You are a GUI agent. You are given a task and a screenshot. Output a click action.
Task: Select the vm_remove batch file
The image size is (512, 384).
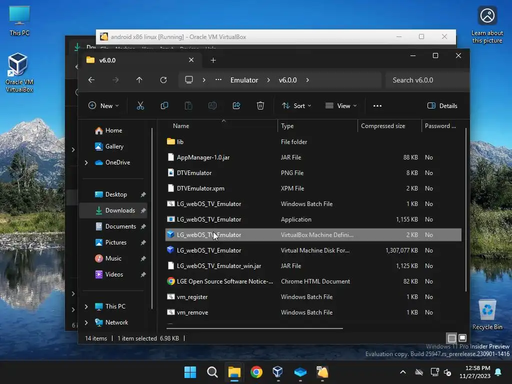coord(313,312)
